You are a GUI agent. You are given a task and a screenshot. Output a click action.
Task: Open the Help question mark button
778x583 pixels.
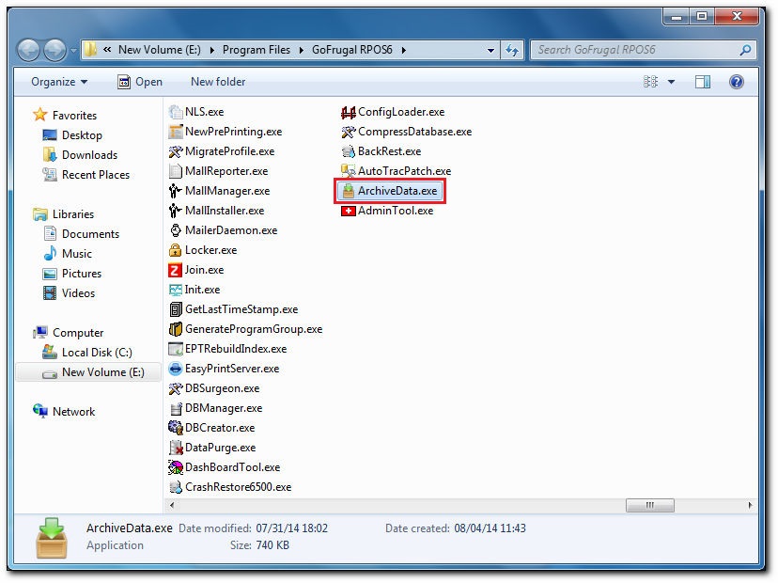[x=737, y=82]
